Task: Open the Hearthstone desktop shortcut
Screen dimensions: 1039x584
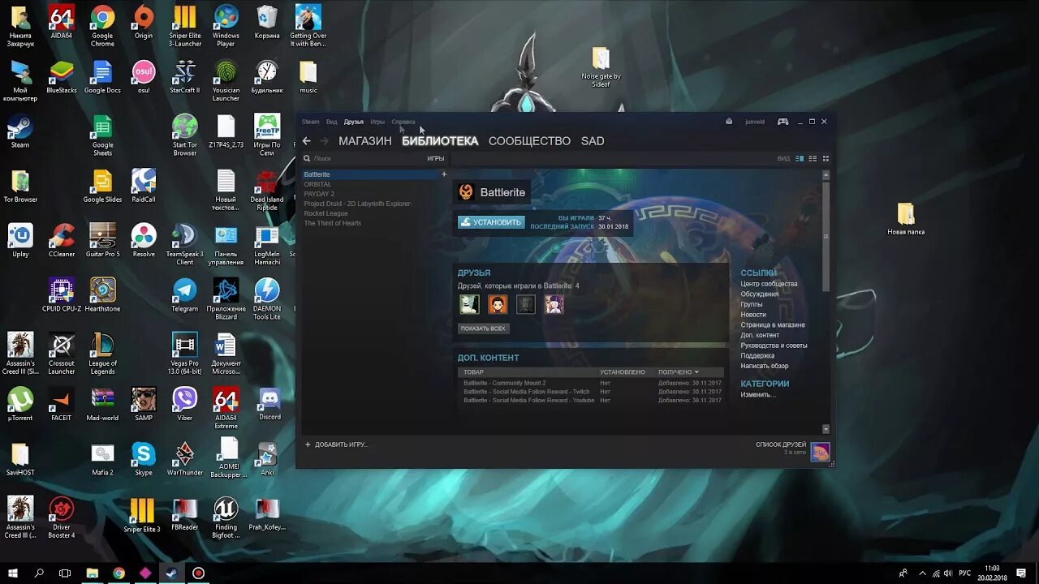Action: click(102, 295)
